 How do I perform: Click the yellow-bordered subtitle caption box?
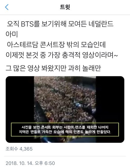pos(65,129)
